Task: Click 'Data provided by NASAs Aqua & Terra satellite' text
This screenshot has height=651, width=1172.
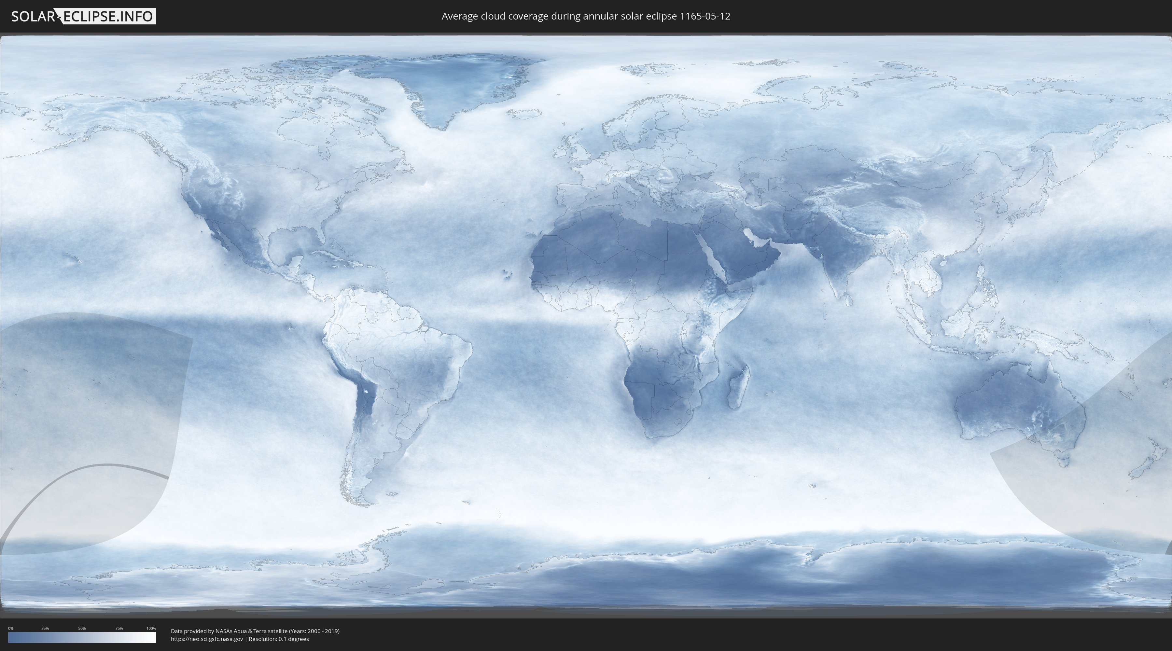Action: [229, 631]
